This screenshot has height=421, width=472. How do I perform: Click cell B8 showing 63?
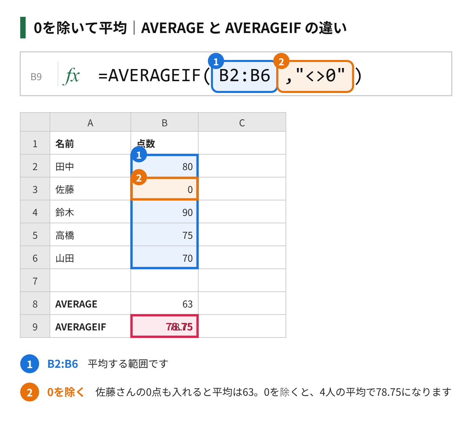coord(165,303)
